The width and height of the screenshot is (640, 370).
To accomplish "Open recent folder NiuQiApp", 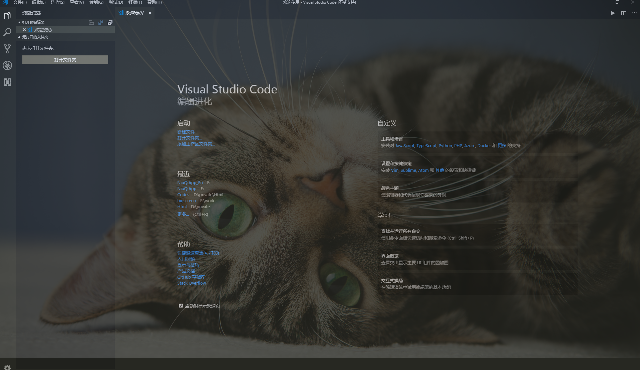I will tap(187, 189).
